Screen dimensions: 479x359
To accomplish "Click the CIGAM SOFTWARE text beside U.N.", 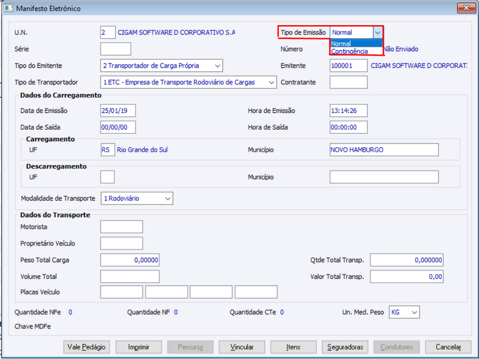I will [x=176, y=32].
